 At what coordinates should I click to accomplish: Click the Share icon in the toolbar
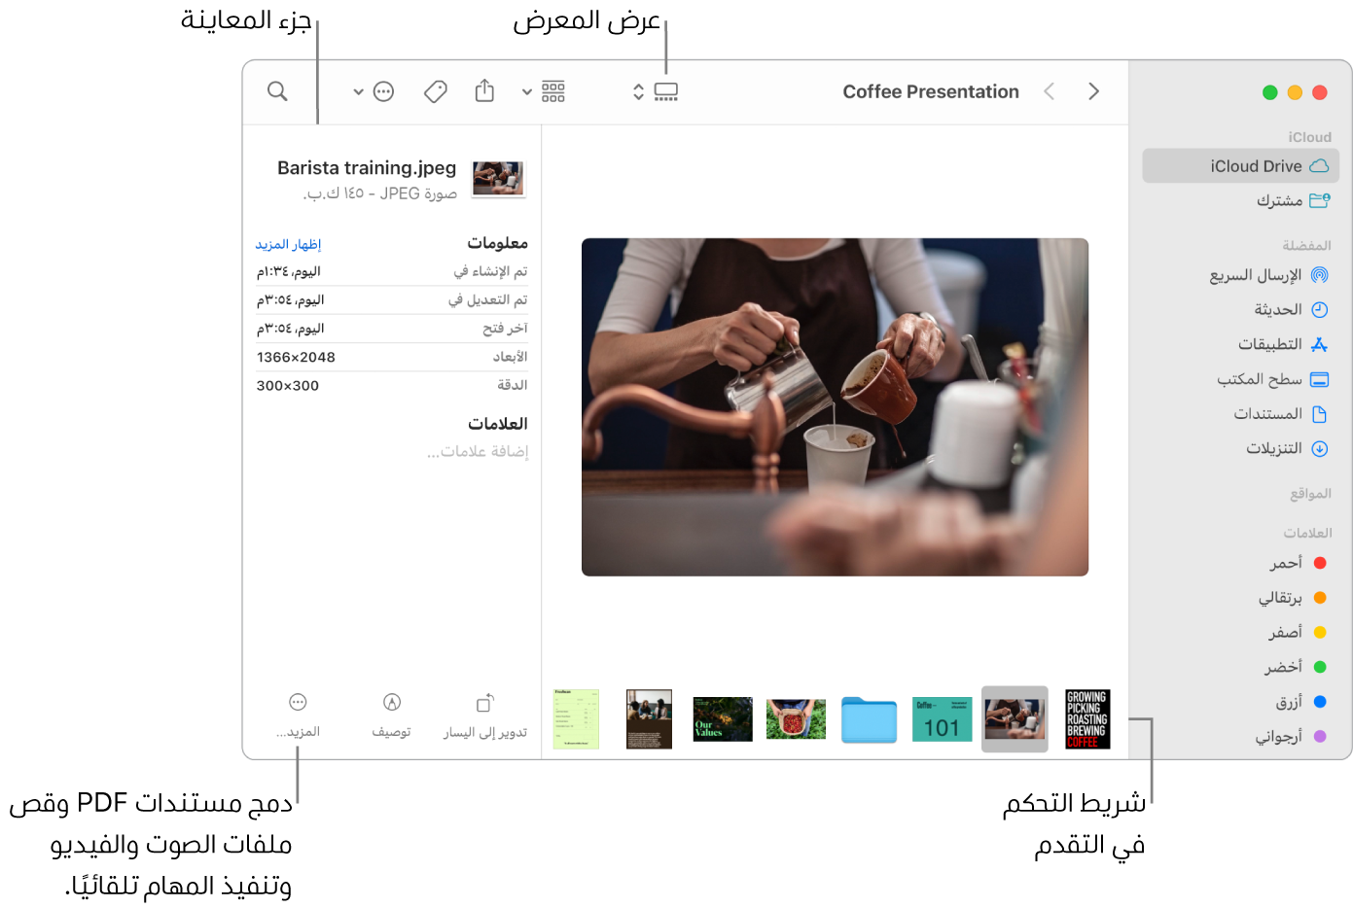coord(484,90)
